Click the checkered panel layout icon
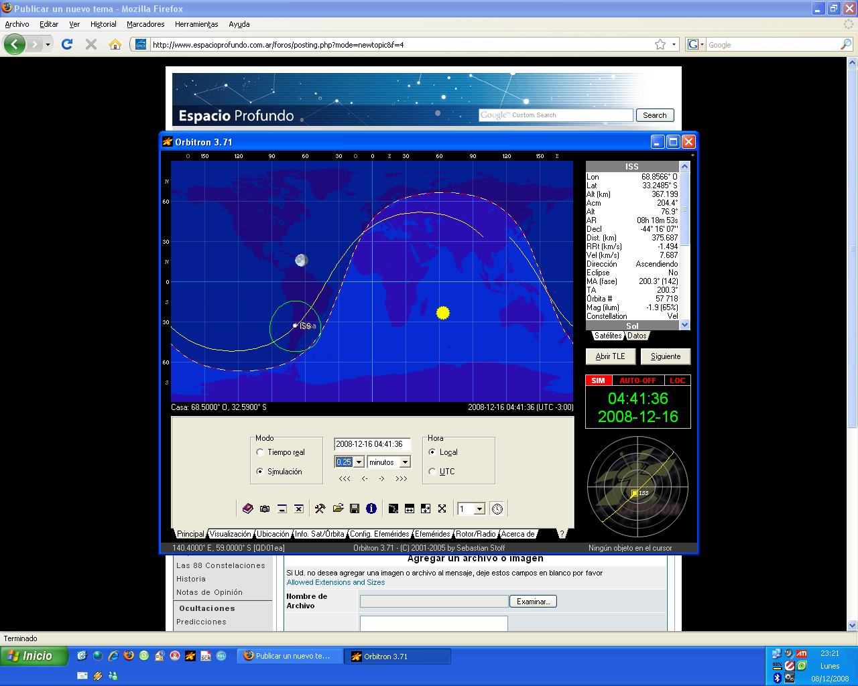Screen dimensions: 858x686 tap(426, 508)
